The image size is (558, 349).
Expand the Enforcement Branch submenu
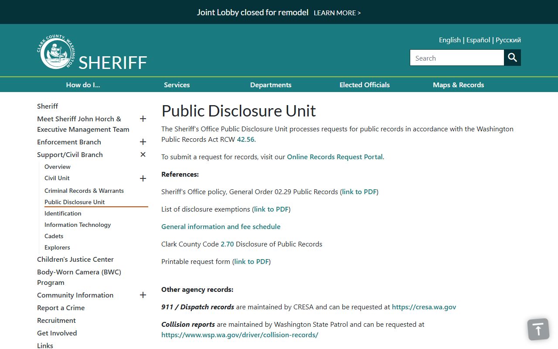143,142
